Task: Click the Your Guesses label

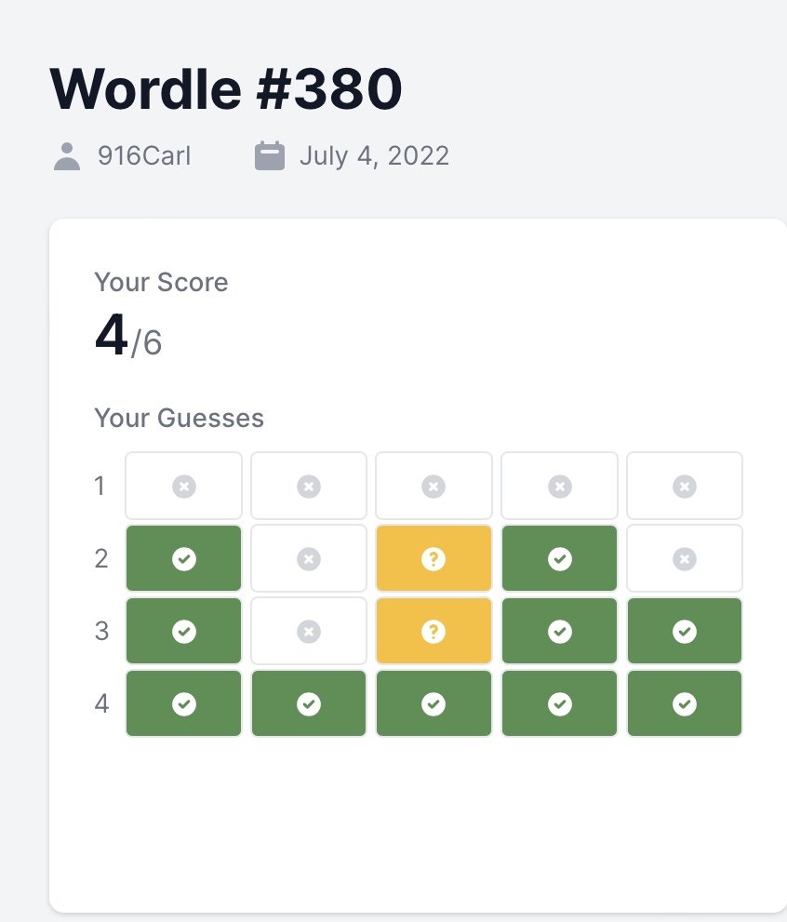Action: 180,418
